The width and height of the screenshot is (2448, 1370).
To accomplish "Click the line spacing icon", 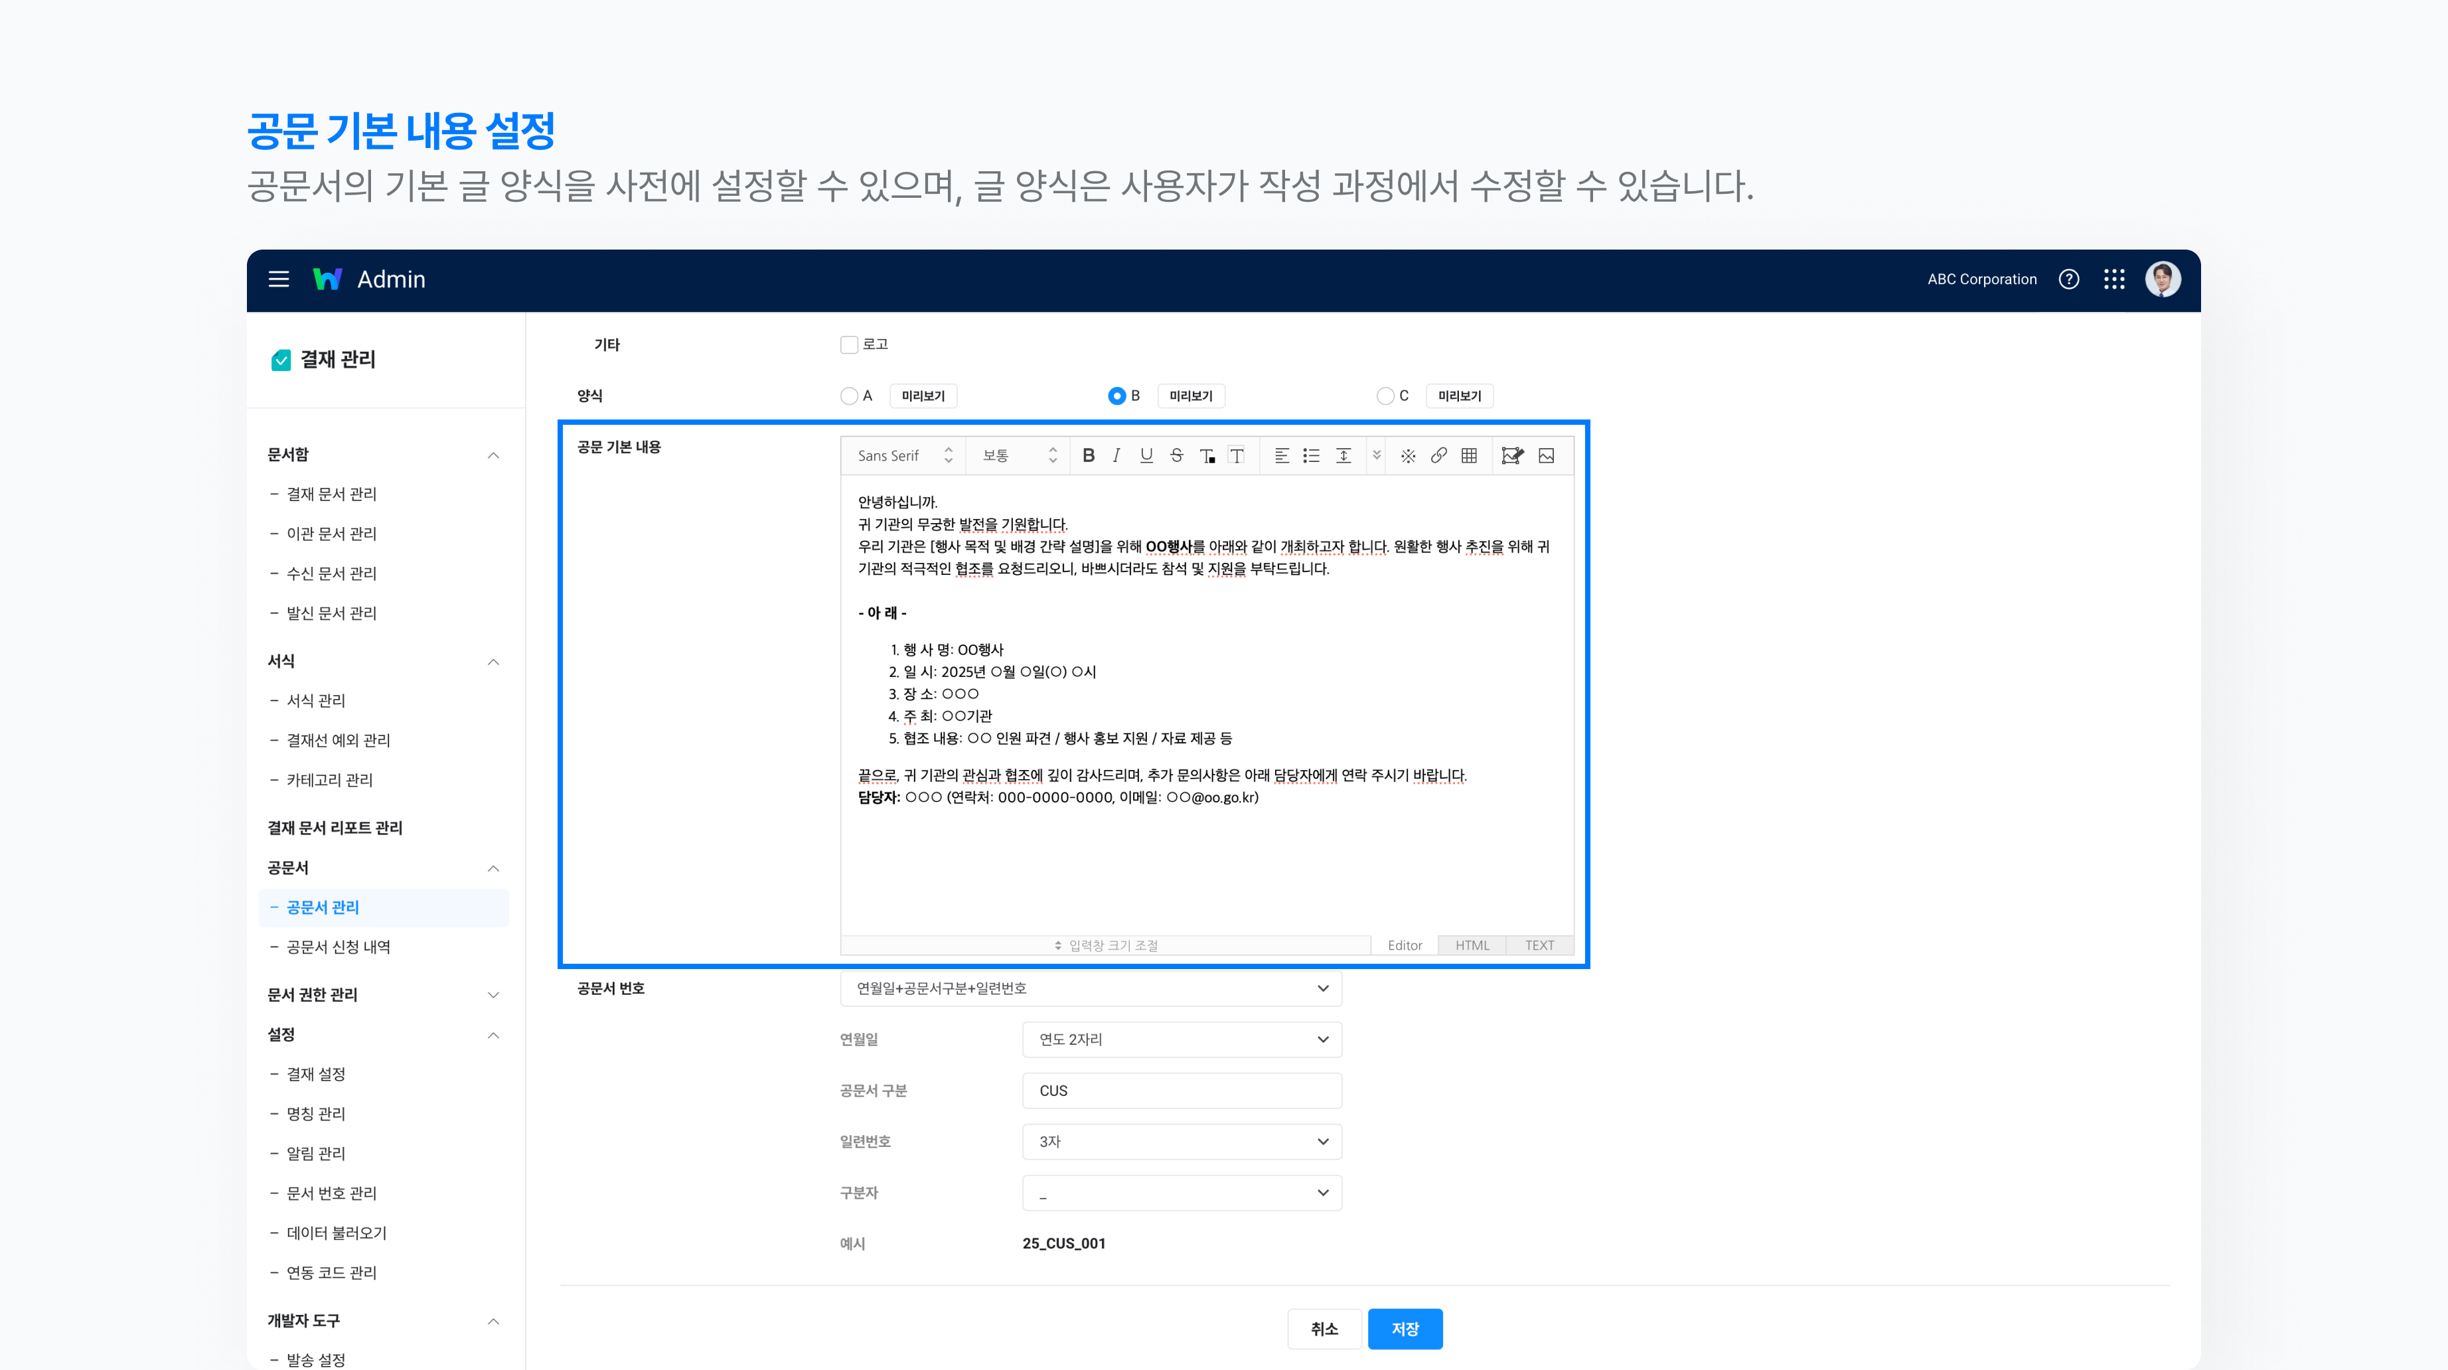I will (x=1343, y=456).
